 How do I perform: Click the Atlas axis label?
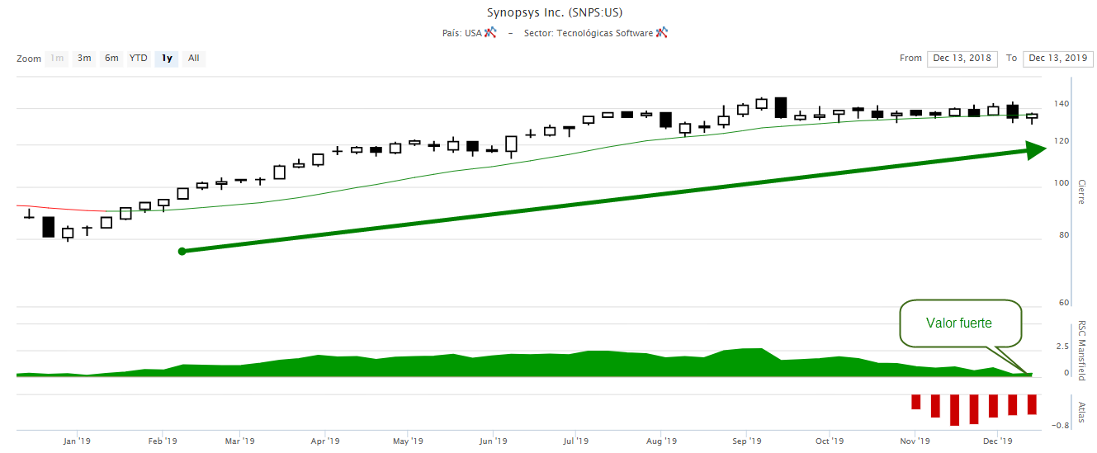[1081, 411]
